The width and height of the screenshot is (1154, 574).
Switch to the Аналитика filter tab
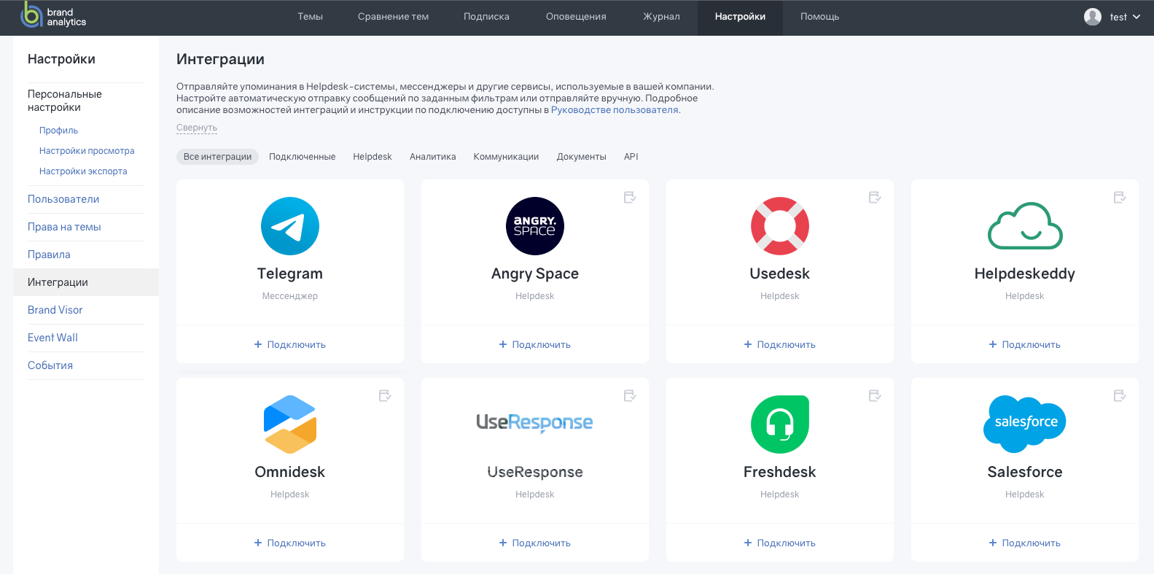(x=433, y=157)
